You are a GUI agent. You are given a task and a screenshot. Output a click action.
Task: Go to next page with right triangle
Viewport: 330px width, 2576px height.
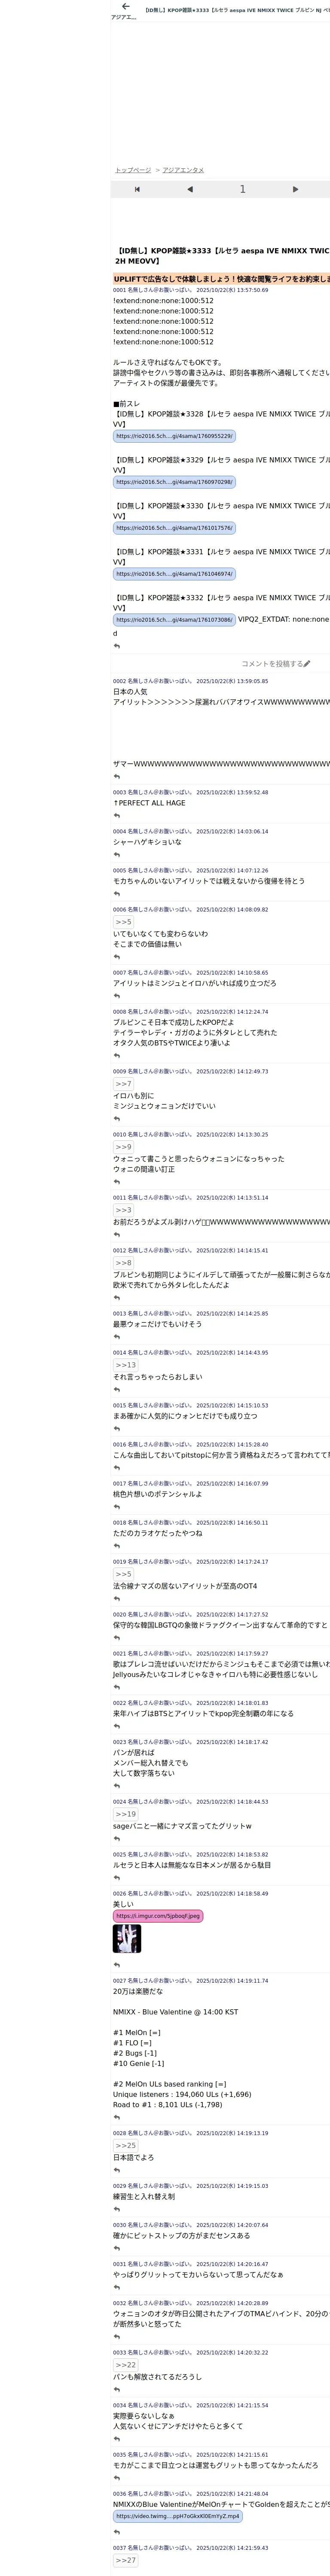295,189
